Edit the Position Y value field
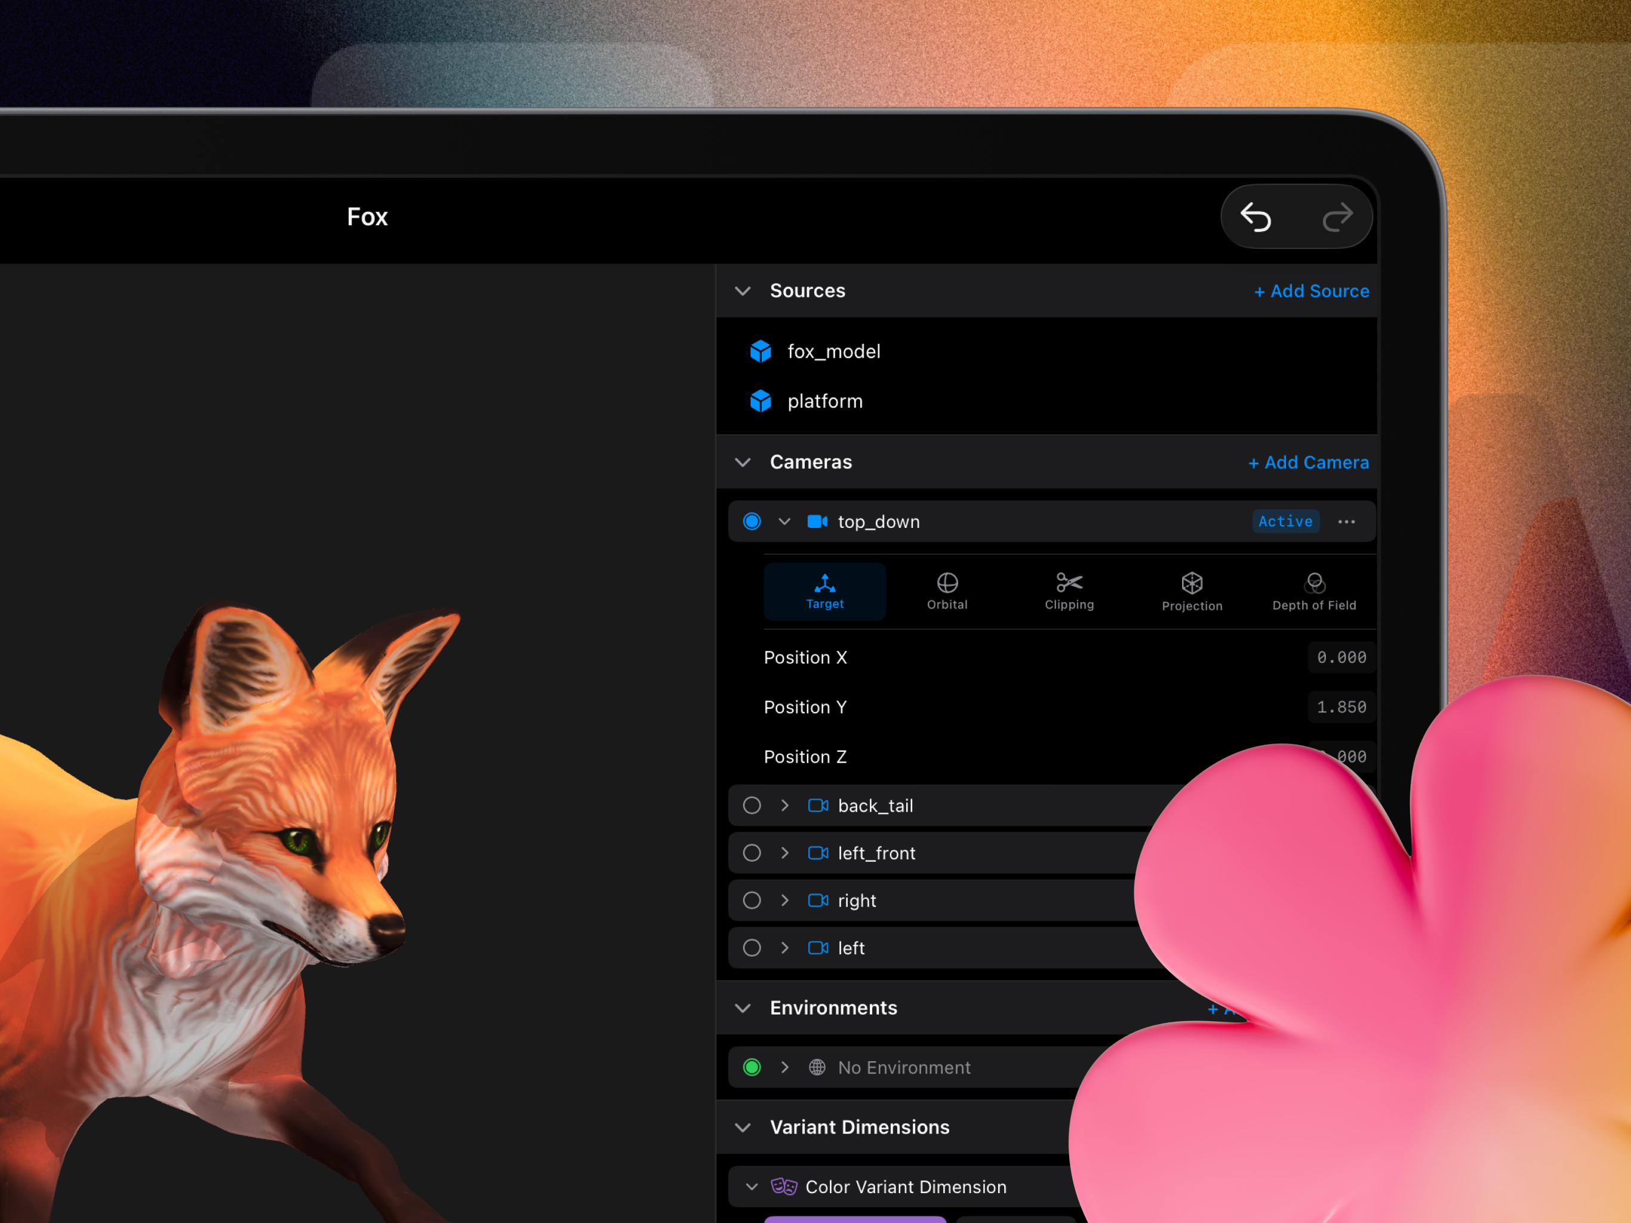This screenshot has height=1223, width=1631. coord(1341,706)
